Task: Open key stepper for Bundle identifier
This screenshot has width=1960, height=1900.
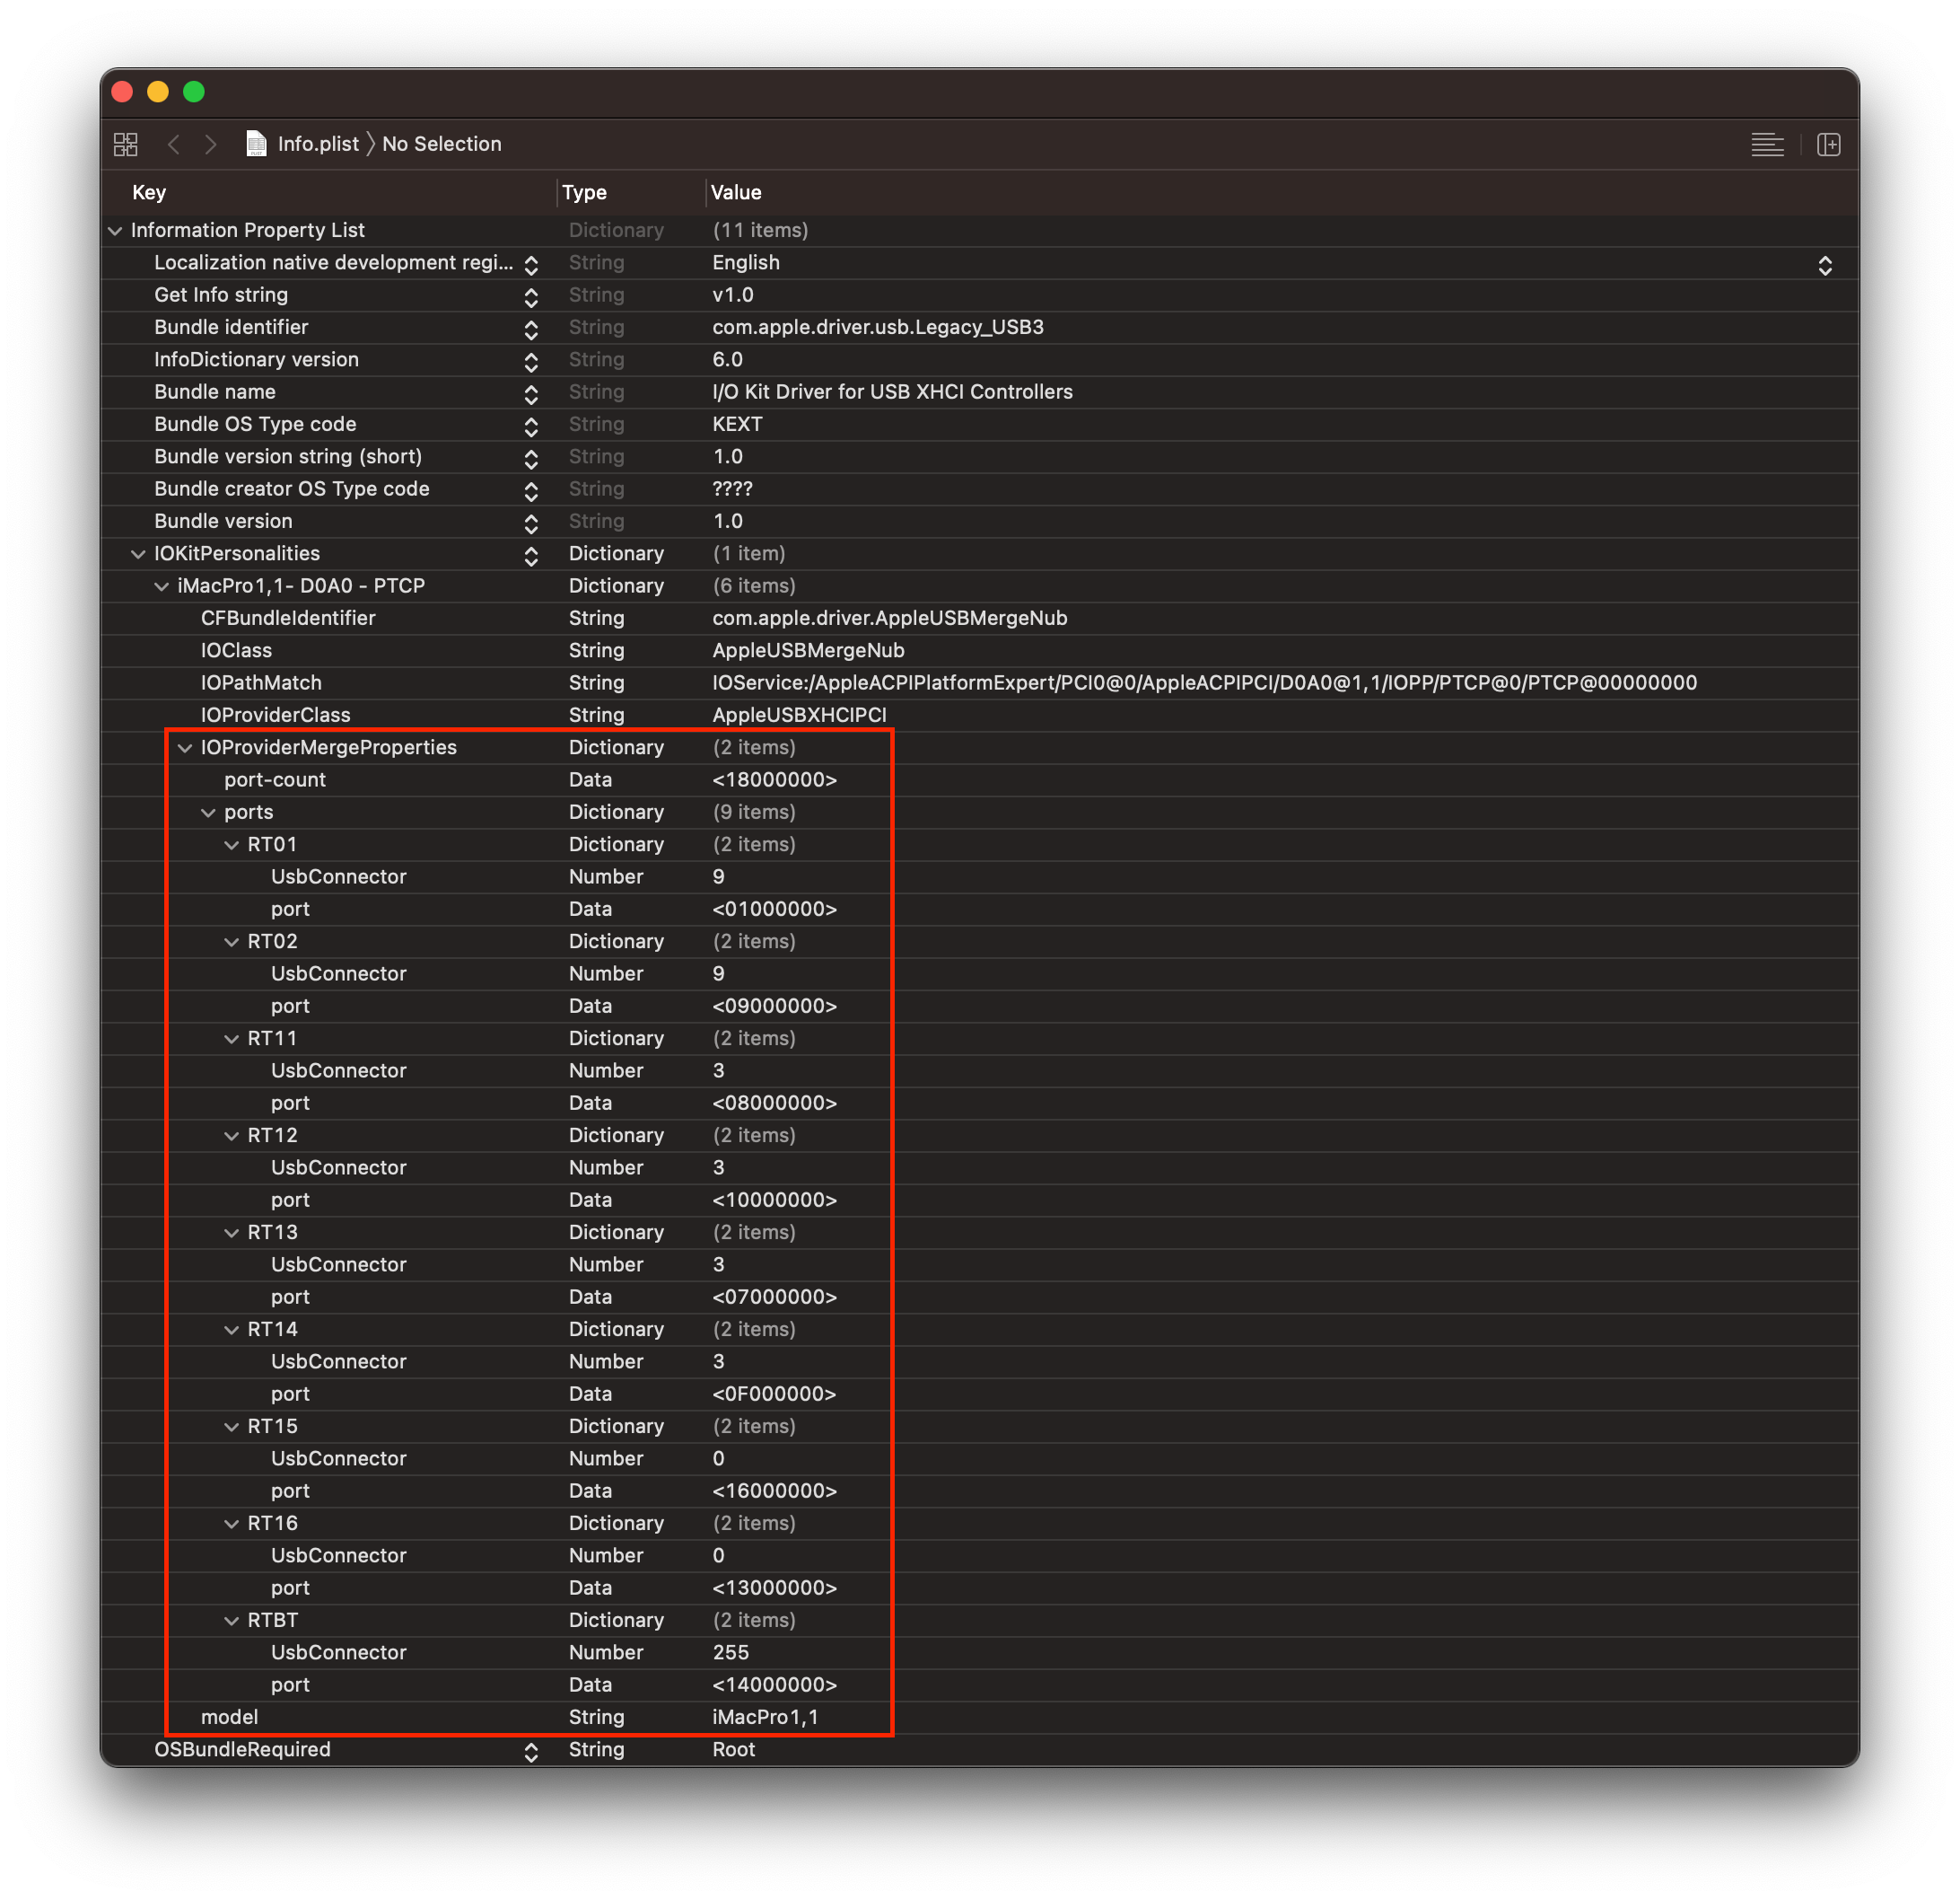Action: 531,330
